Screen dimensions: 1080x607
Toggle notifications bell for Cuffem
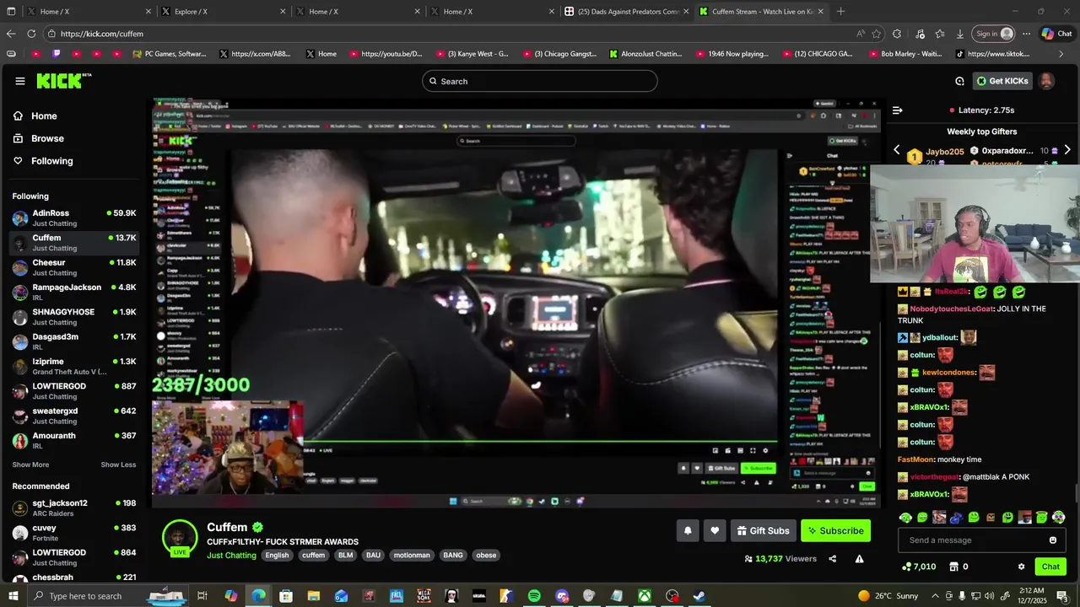click(688, 530)
